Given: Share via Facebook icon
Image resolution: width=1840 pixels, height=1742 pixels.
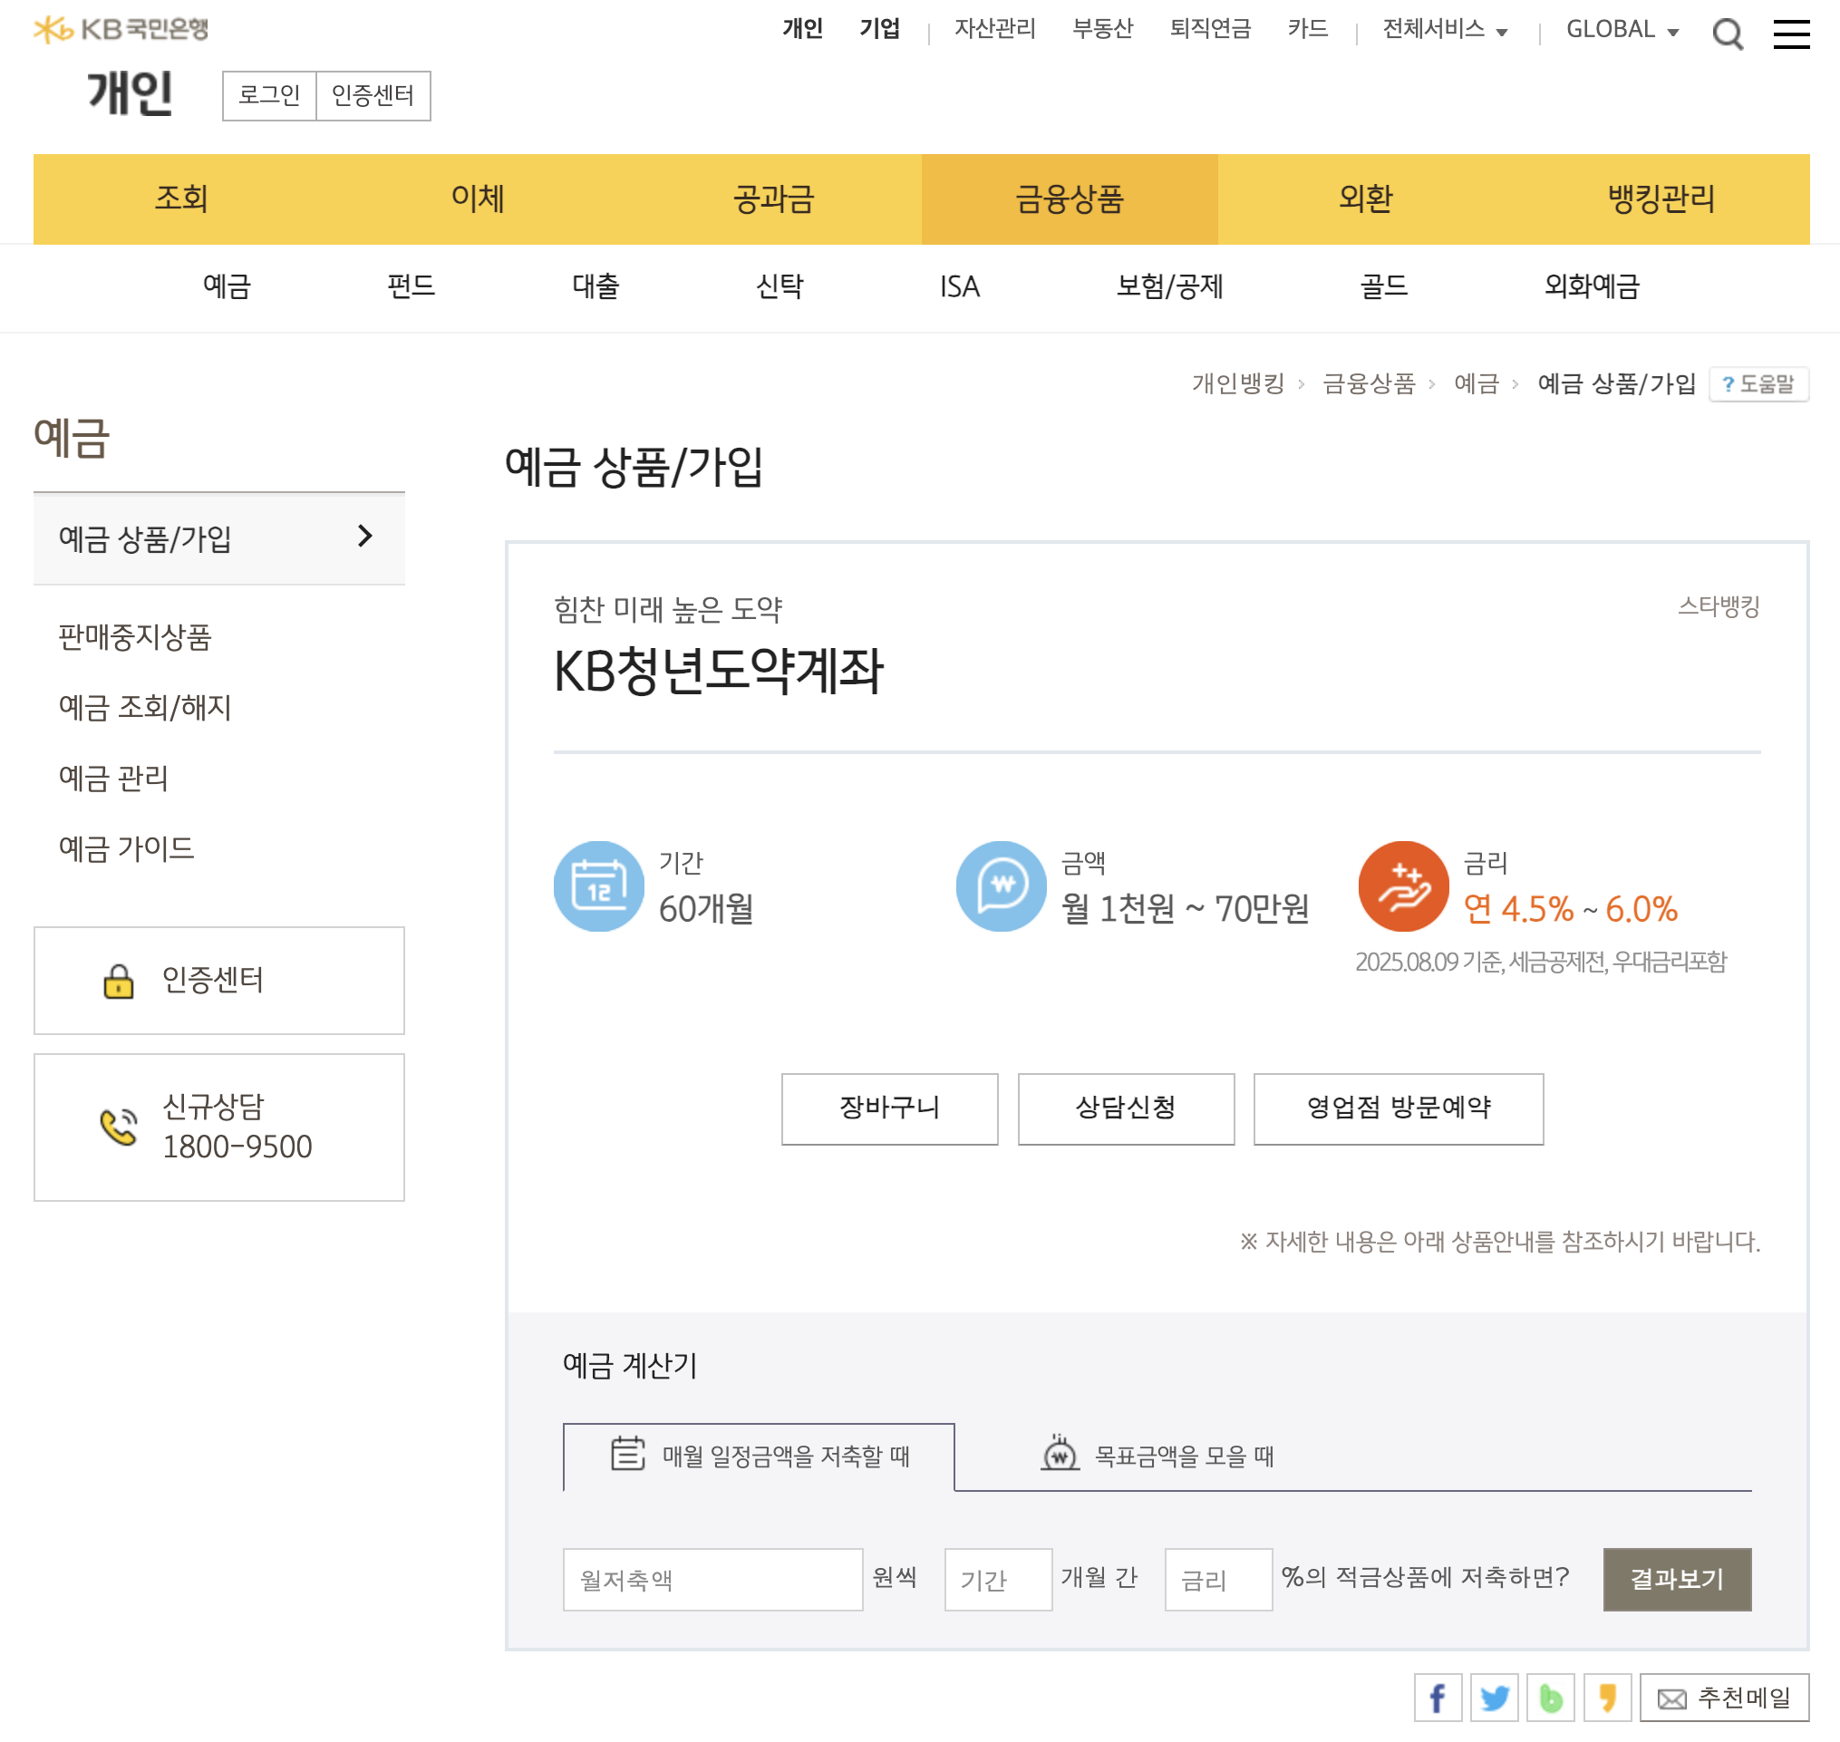Looking at the screenshot, I should click(1437, 1698).
